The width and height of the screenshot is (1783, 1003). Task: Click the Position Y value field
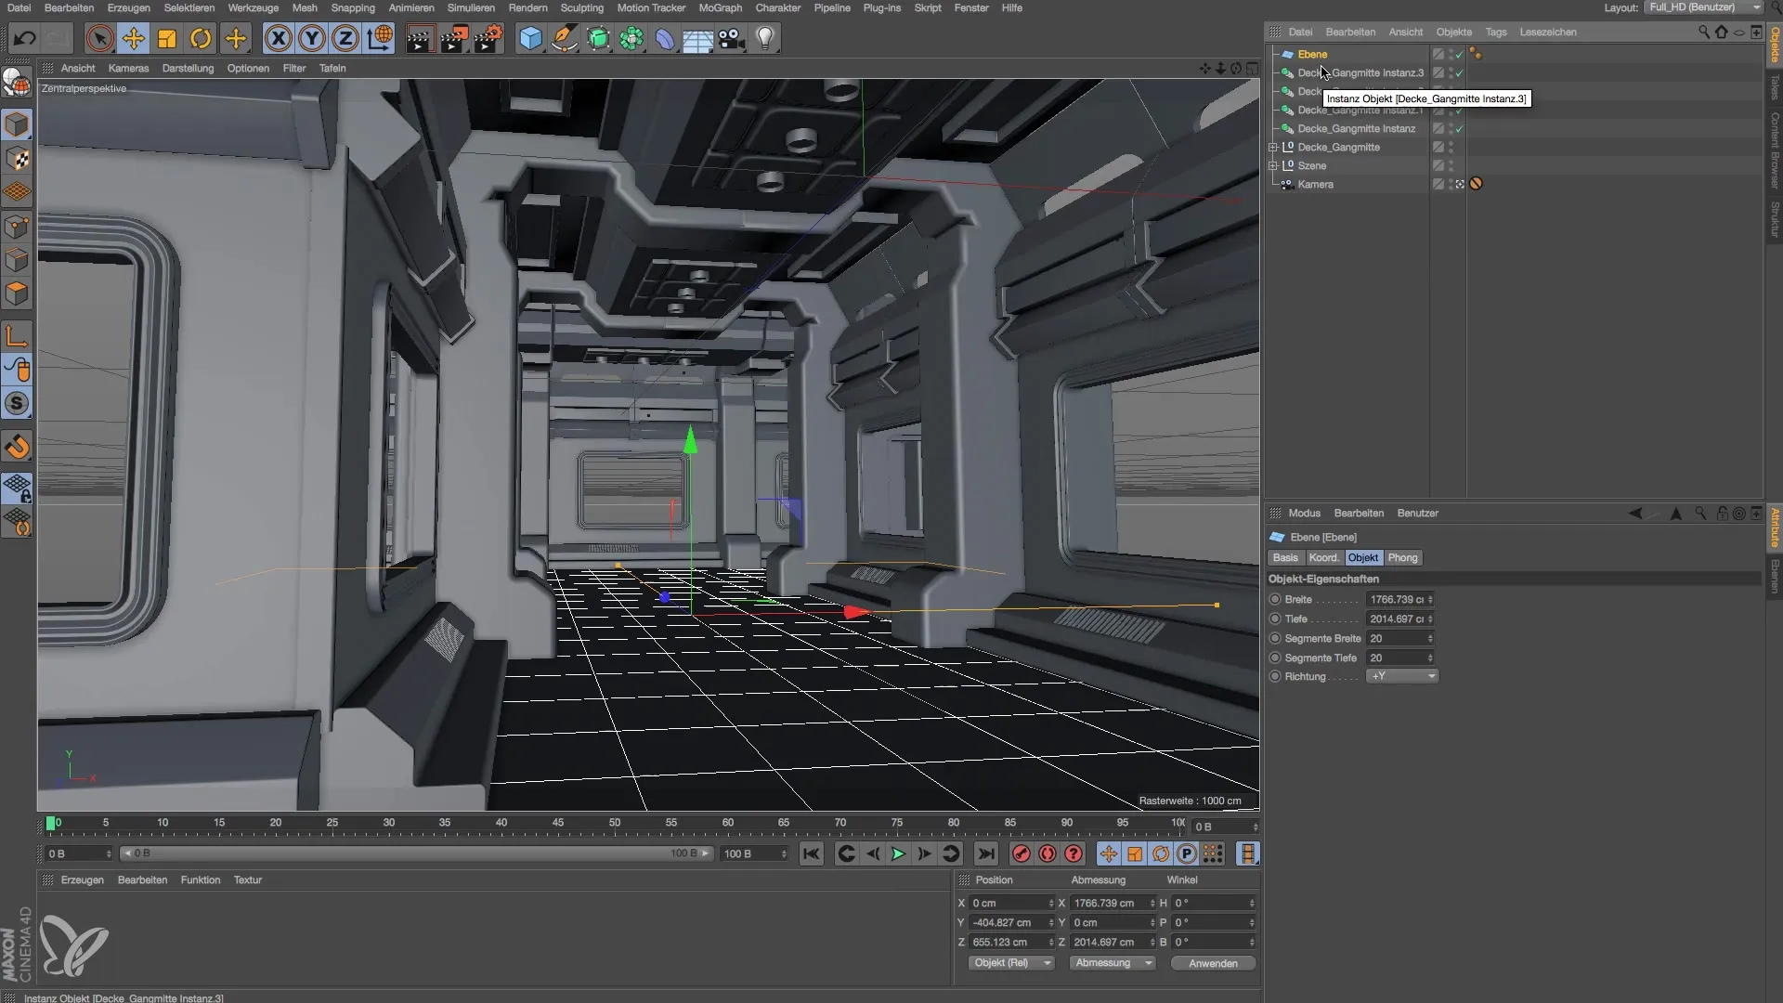[1007, 922]
